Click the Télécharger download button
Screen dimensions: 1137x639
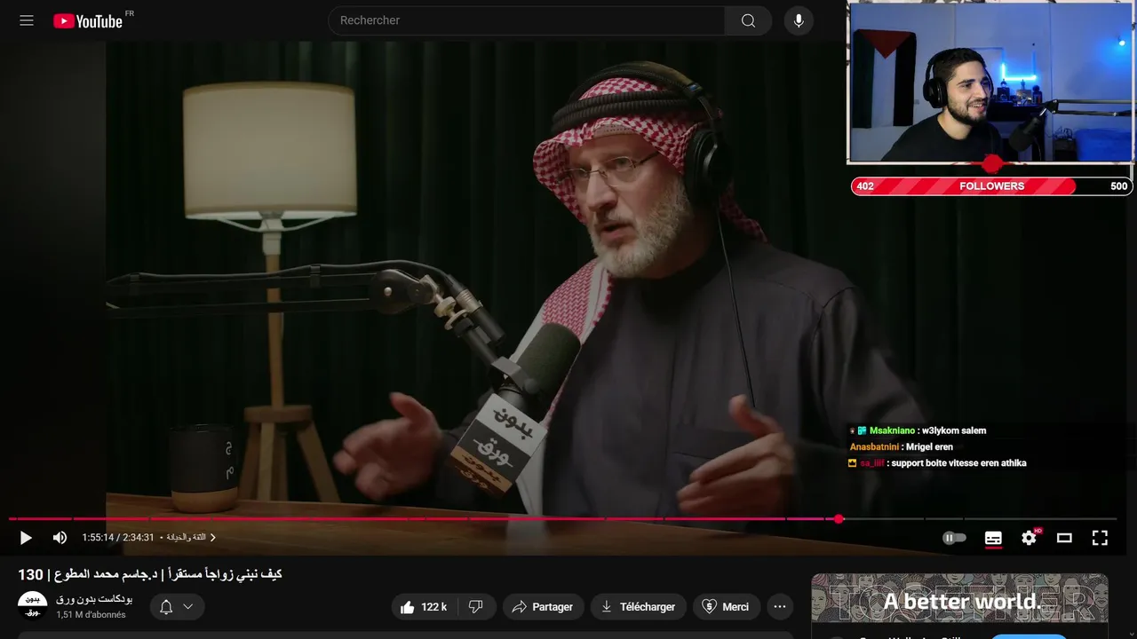[638, 607]
